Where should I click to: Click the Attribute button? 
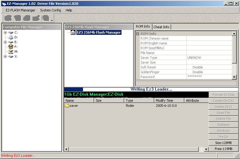pos(223,131)
